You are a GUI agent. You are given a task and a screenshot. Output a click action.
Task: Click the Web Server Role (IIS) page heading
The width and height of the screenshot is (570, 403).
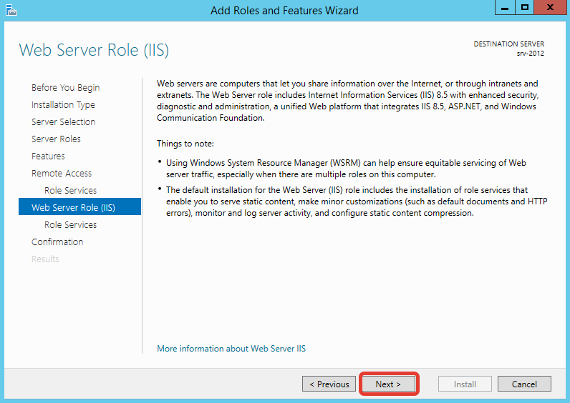pyautogui.click(x=94, y=50)
